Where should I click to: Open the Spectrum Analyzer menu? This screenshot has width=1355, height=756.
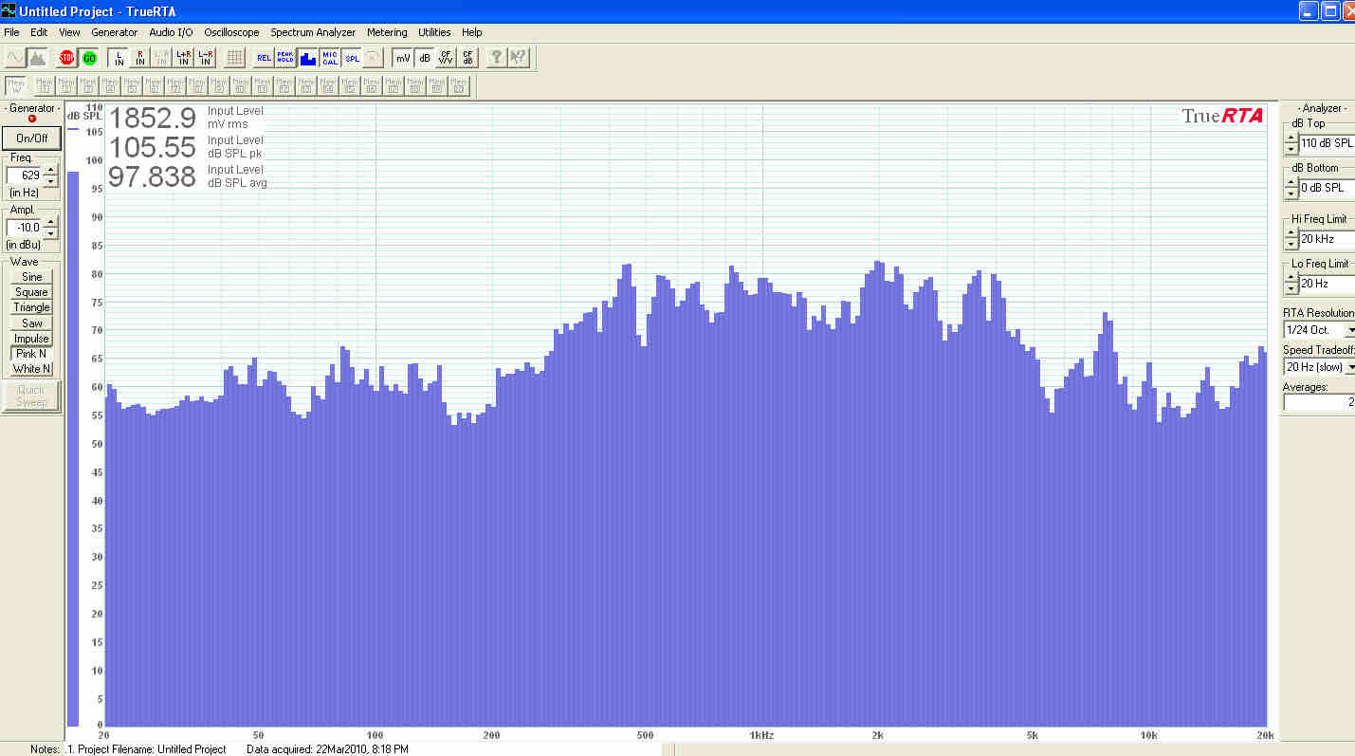pos(313,32)
